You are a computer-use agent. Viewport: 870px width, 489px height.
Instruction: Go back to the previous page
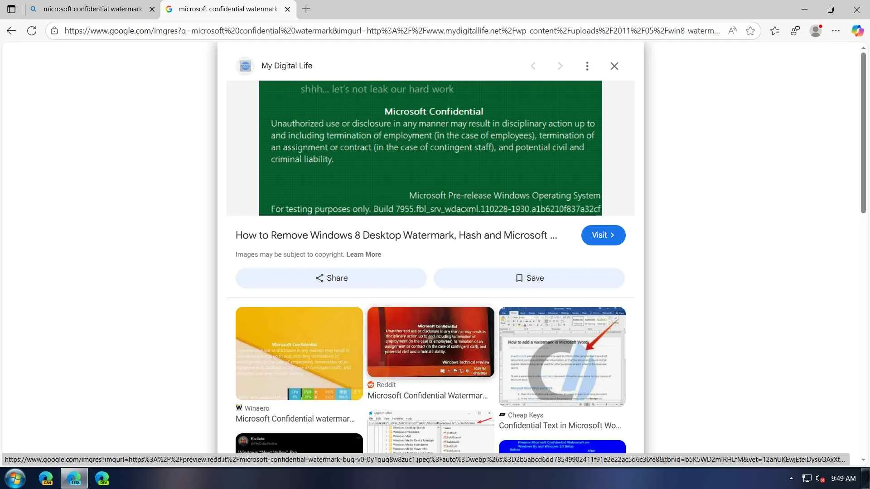pyautogui.click(x=11, y=31)
